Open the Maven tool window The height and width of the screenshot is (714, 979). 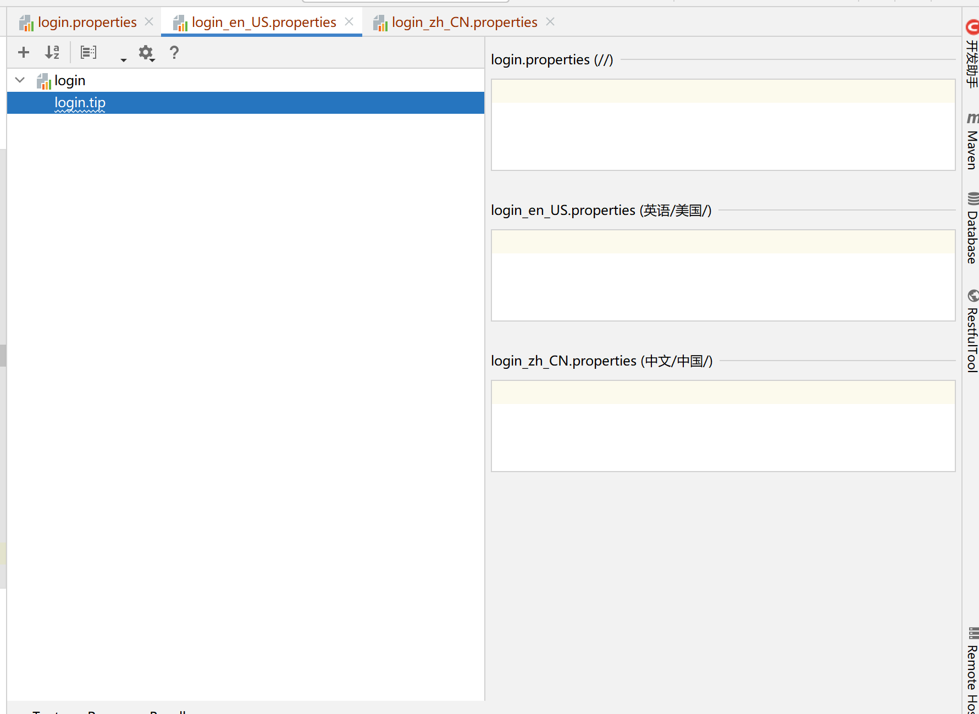(x=972, y=141)
